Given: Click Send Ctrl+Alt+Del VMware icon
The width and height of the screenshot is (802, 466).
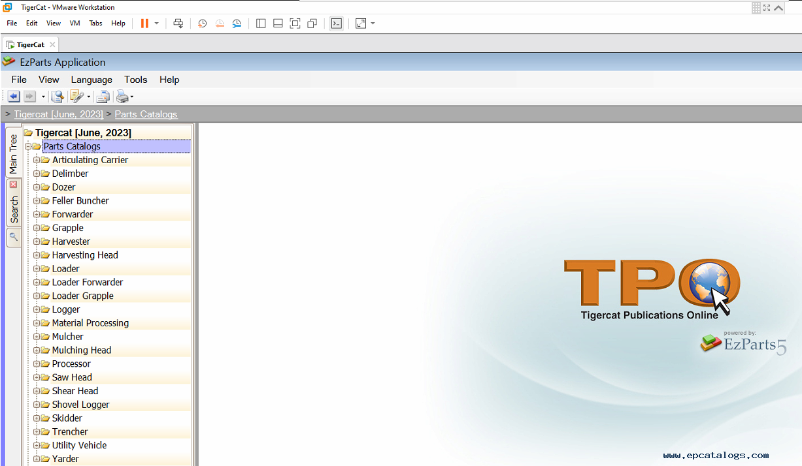Looking at the screenshot, I should point(178,23).
